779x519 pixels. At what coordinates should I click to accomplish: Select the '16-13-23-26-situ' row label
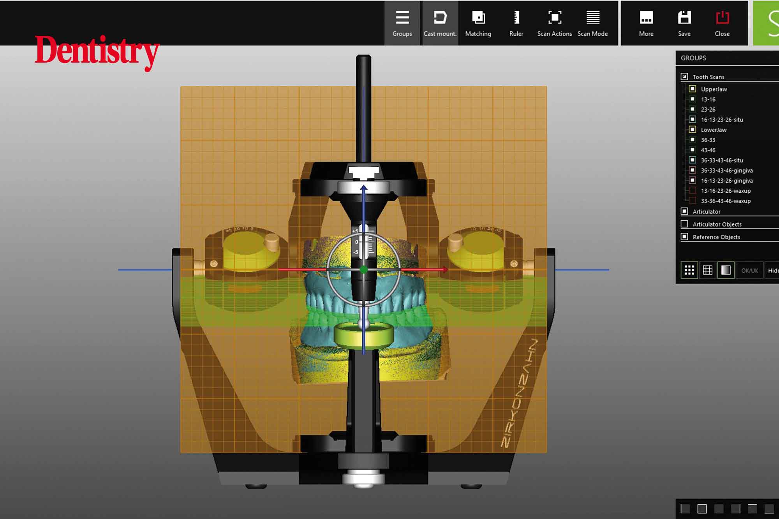(722, 120)
